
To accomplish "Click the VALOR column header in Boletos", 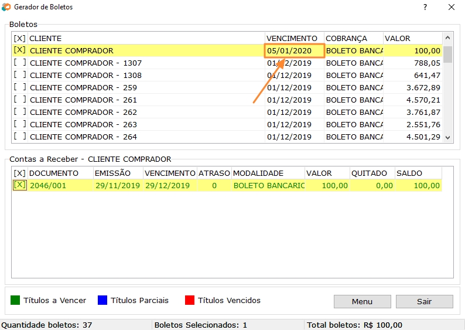I will [x=412, y=39].
